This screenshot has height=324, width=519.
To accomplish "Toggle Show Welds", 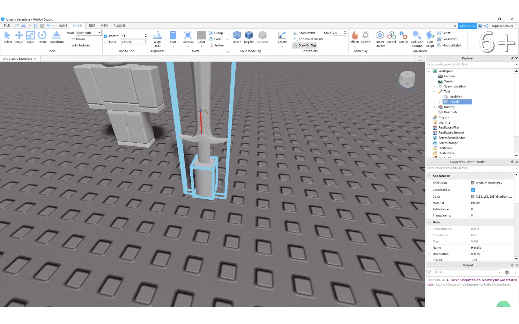I will pyautogui.click(x=304, y=33).
